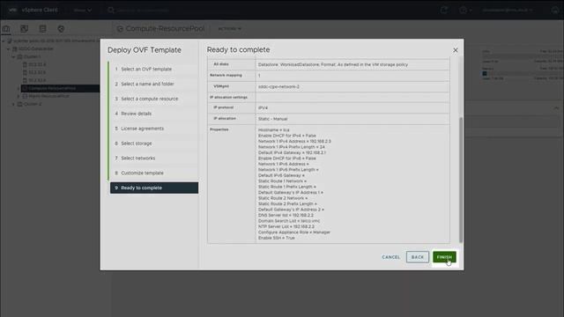Click the vertical scrollbar in Ready to complete

click(x=461, y=180)
